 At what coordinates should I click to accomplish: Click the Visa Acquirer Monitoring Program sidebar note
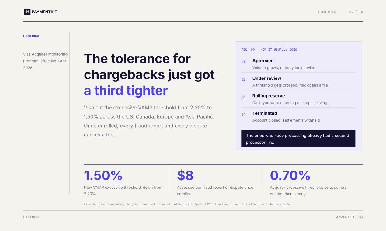pyautogui.click(x=45, y=61)
